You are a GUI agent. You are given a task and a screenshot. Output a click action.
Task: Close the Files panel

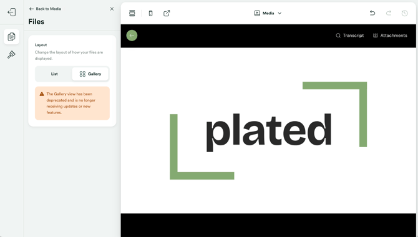[112, 9]
